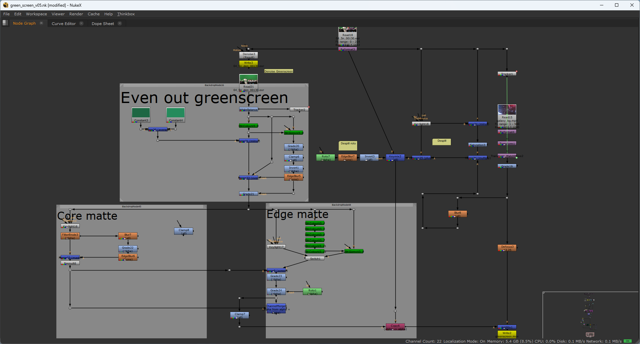This screenshot has width=640, height=344.
Task: Open the Thinkbox menu
Action: coord(126,14)
